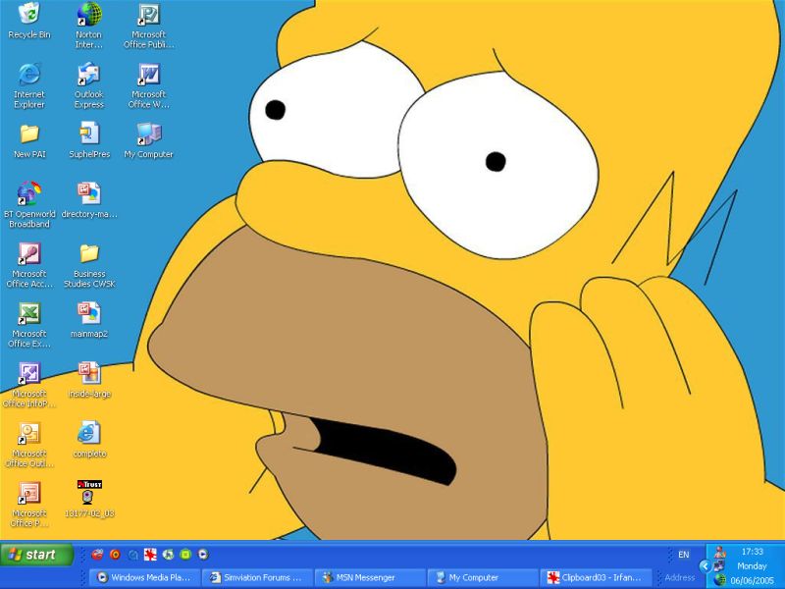Expand hidden system tray icons
The height and width of the screenshot is (589, 785).
tap(704, 566)
